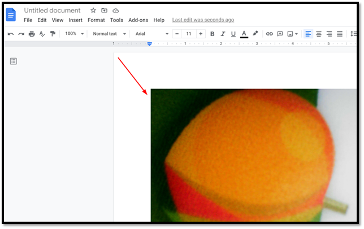The height and width of the screenshot is (229, 364).
Task: Select the Paint format tool
Action: click(53, 34)
